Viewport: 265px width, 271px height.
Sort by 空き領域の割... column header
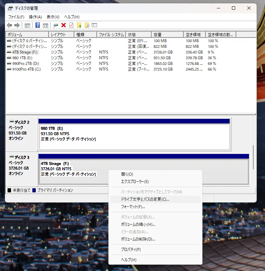click(221, 34)
